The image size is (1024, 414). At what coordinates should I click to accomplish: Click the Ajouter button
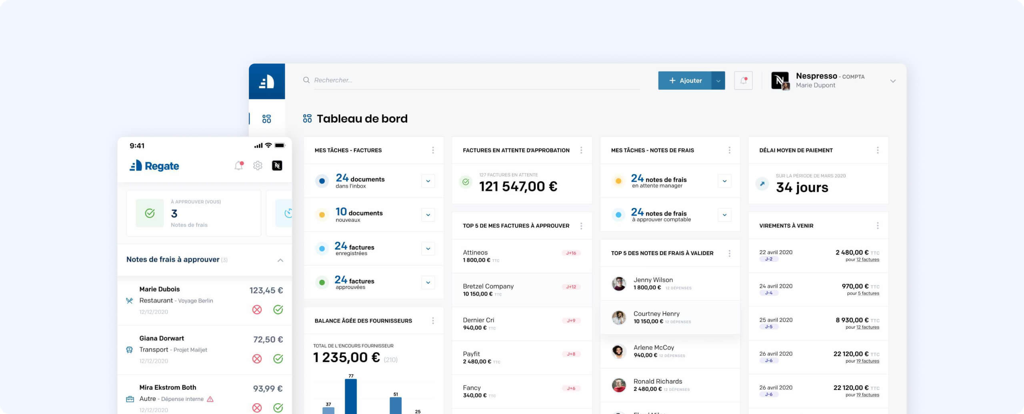click(685, 81)
